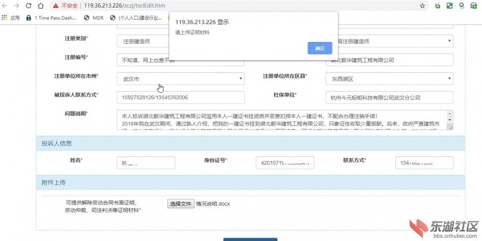Click the 注册单位所在市州 label
This screenshot has height=241, width=482.
[x=76, y=76]
